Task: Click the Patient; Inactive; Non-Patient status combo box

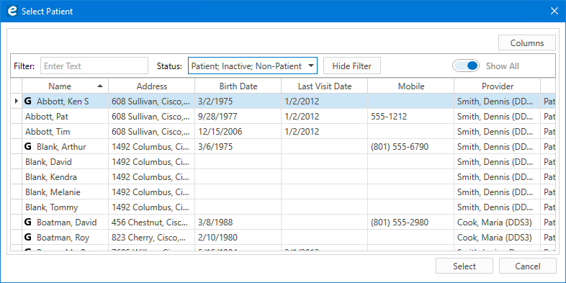Action: click(252, 66)
